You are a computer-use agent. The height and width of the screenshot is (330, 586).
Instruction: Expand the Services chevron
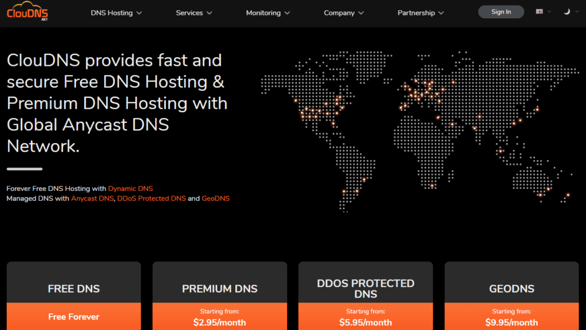[x=209, y=13]
